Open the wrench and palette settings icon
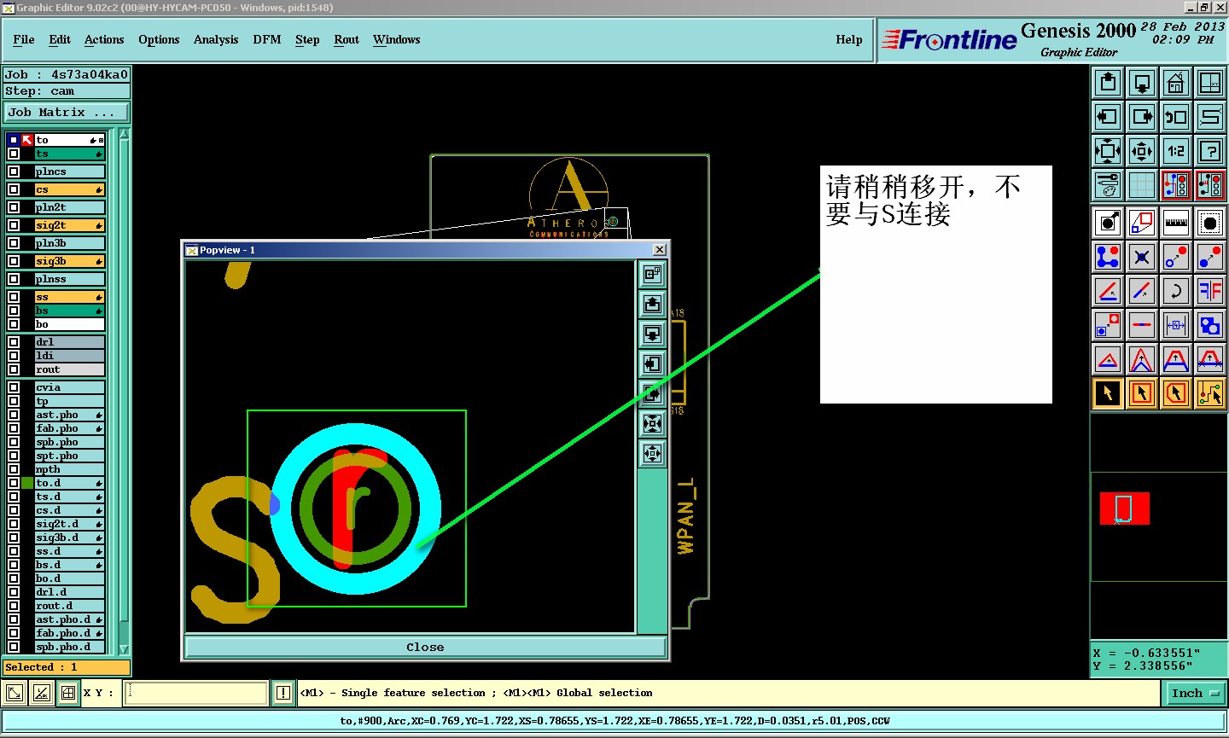 pos(1108,185)
